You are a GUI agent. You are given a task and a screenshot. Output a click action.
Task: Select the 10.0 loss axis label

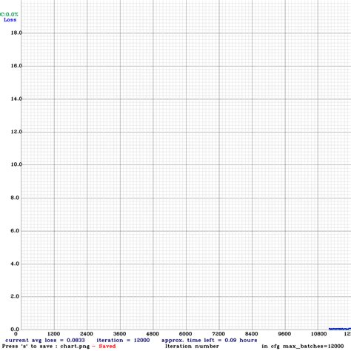[x=16, y=164]
